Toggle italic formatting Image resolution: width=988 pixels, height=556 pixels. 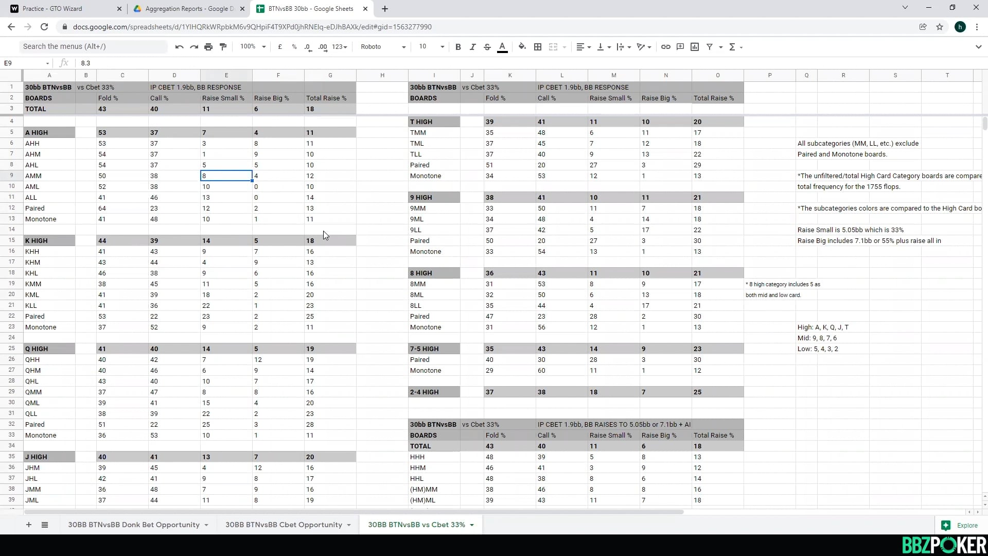coord(472,46)
